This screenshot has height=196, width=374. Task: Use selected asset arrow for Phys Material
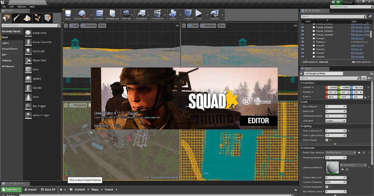click(x=359, y=153)
